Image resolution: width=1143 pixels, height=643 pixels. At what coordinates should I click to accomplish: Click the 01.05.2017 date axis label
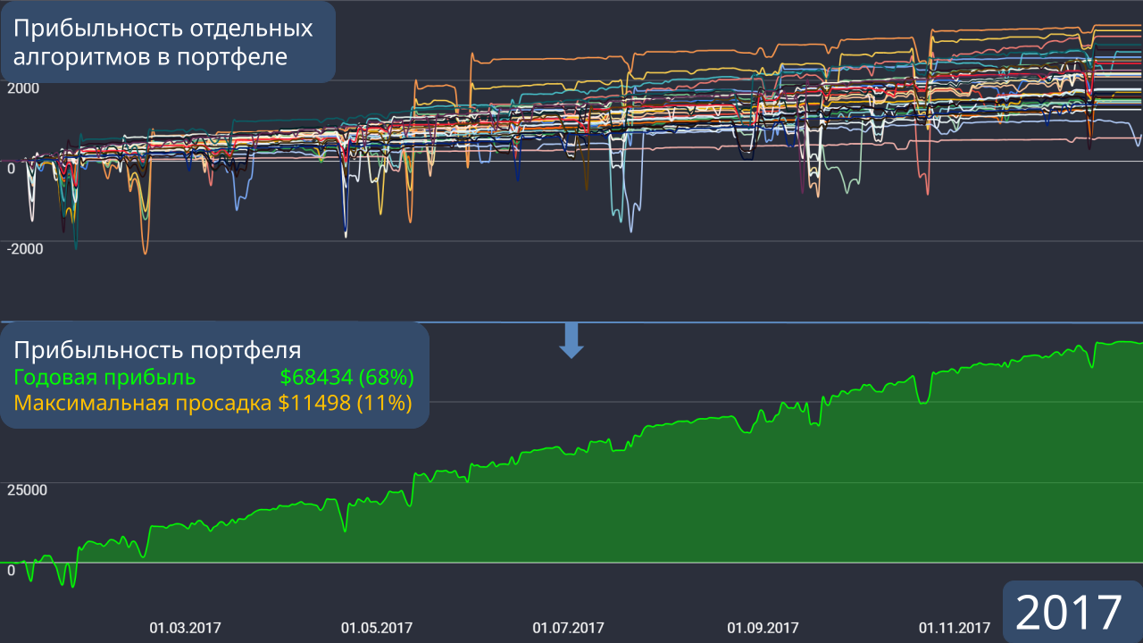377,628
